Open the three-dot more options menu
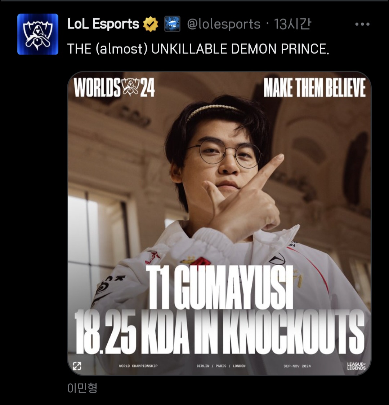The width and height of the screenshot is (389, 405). coord(362,24)
